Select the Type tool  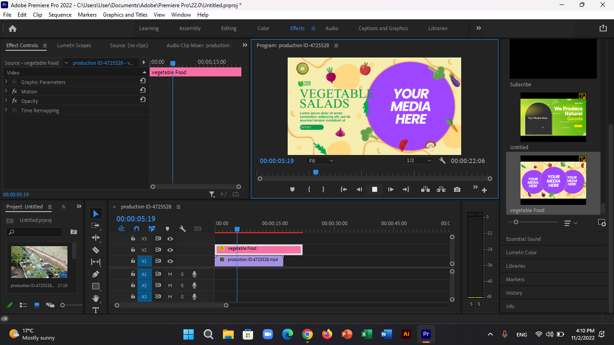96,310
